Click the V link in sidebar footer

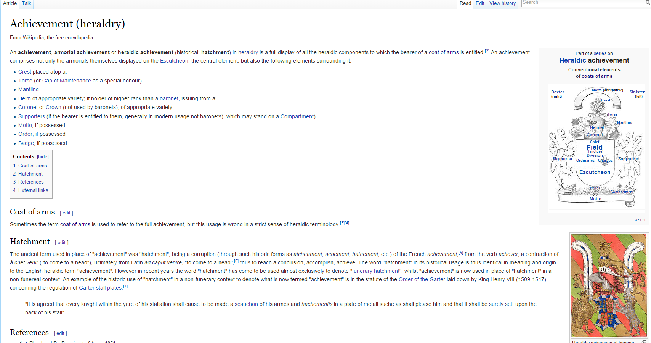coord(635,220)
